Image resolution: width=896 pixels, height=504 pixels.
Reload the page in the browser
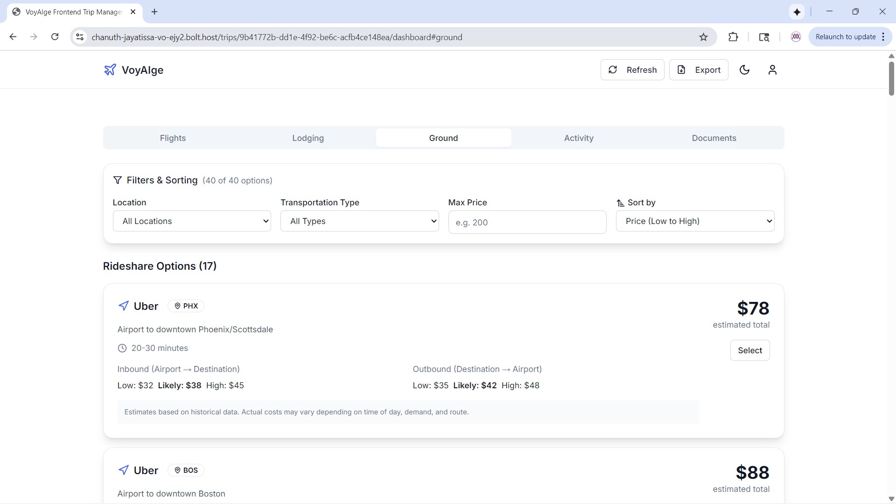click(x=55, y=37)
